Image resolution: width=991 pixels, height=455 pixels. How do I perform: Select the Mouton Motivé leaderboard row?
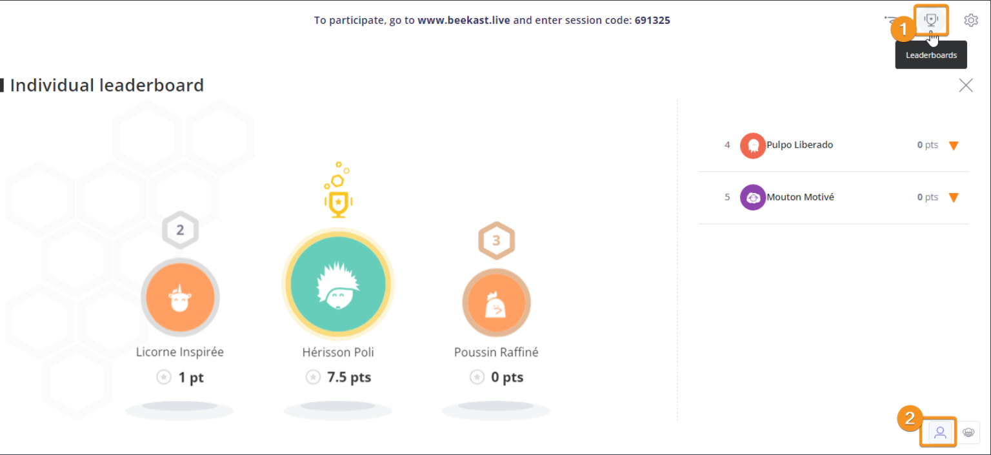point(834,197)
